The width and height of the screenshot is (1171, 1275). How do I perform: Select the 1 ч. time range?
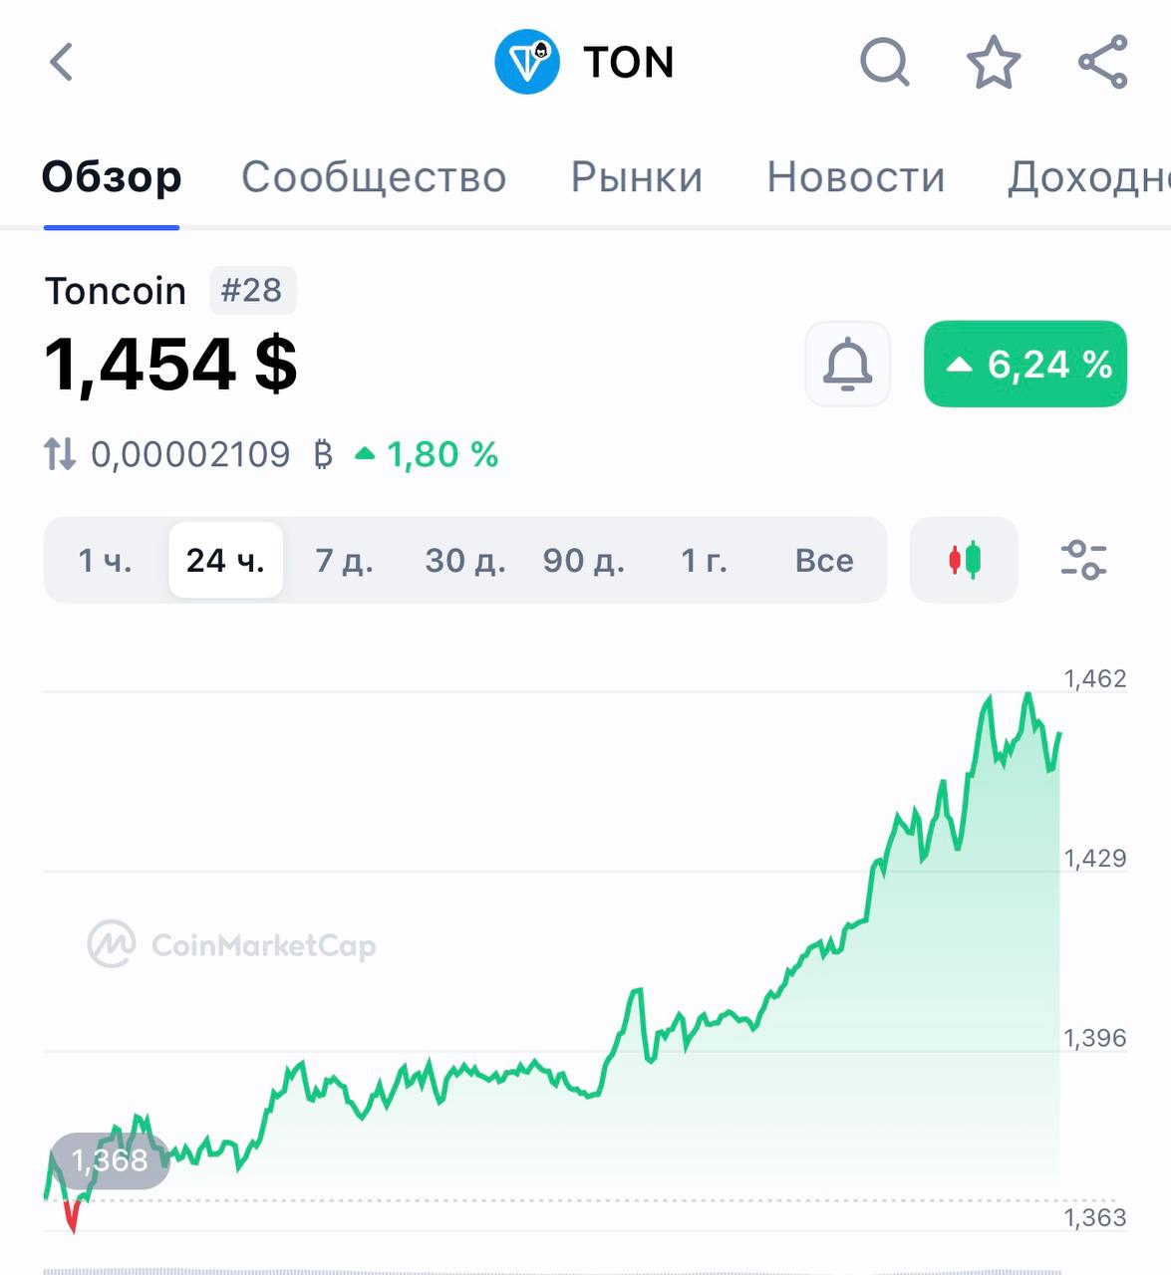tap(105, 561)
